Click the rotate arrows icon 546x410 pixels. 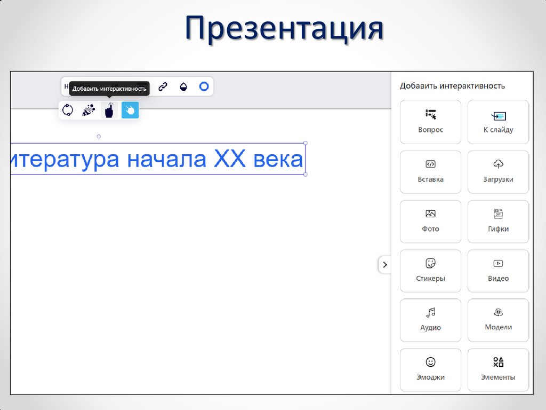coord(68,110)
